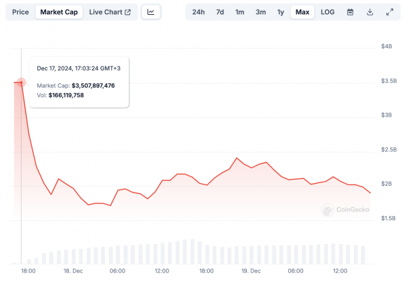Click the download chart data icon
The image size is (406, 282).
click(x=370, y=12)
